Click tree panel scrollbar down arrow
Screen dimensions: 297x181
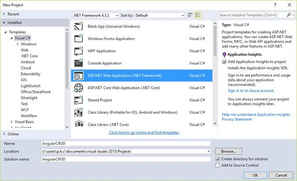(x=67, y=127)
